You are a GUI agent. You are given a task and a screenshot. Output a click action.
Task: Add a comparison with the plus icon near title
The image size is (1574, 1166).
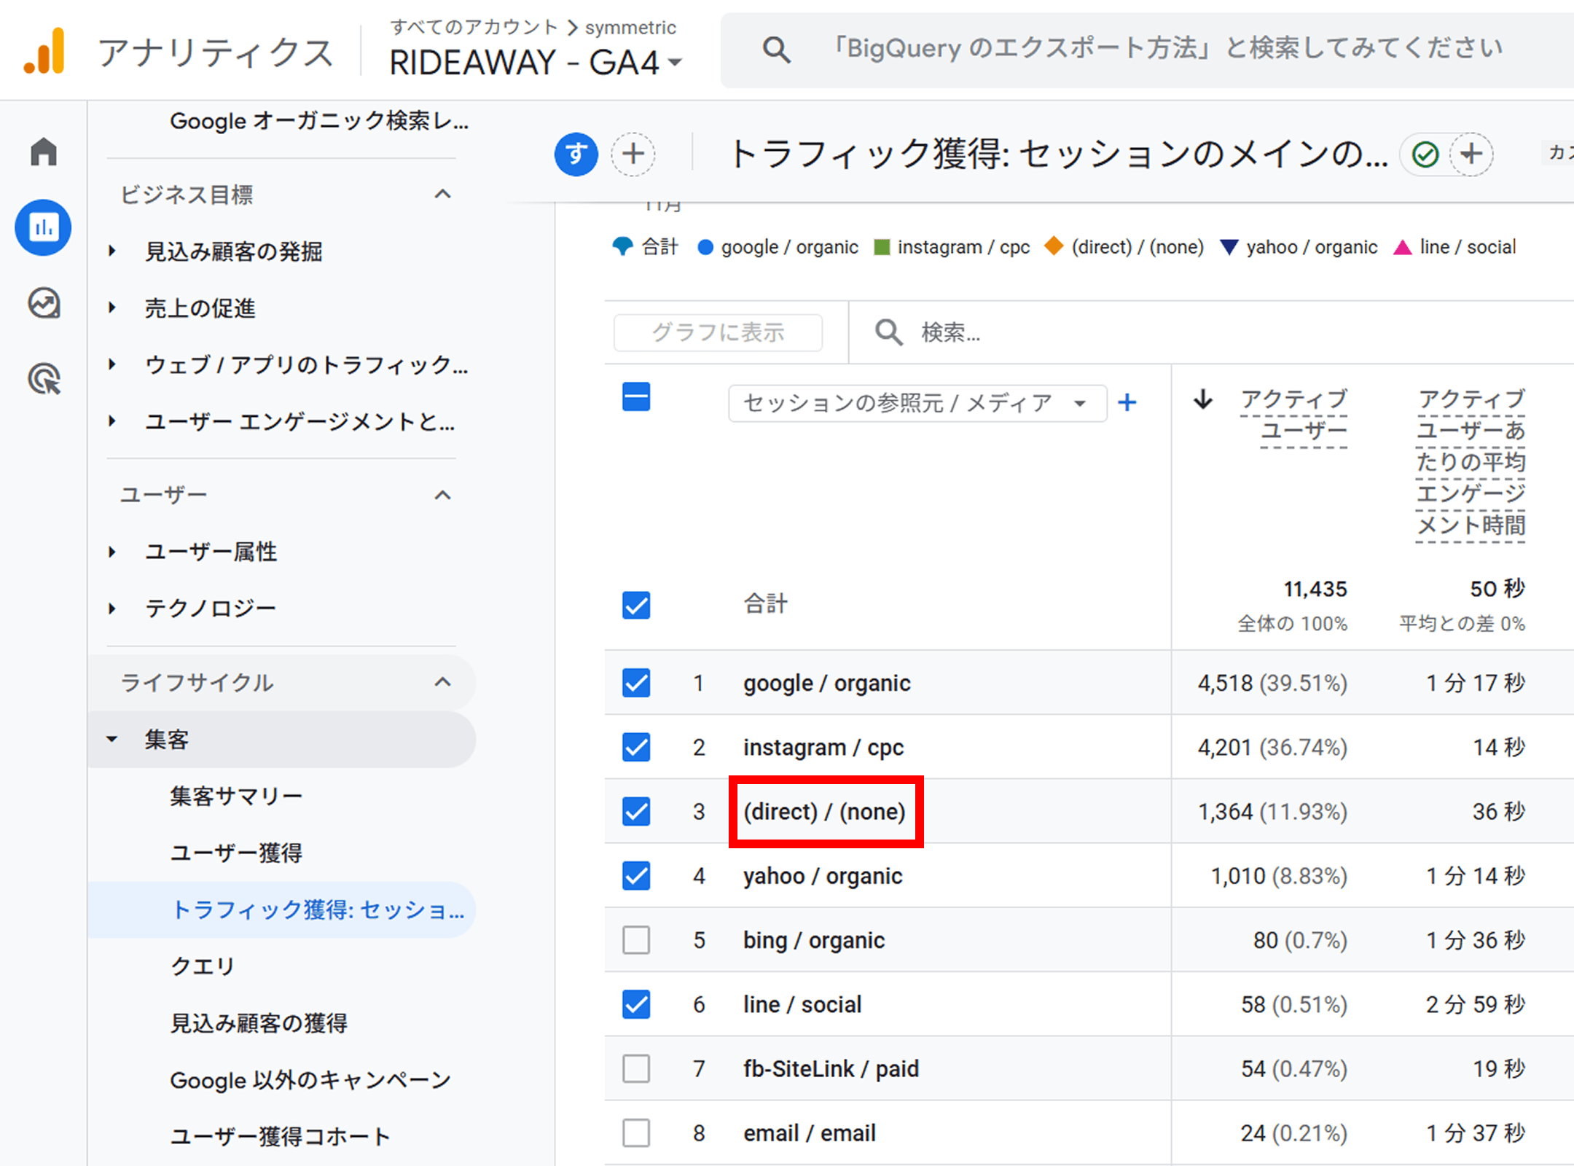[633, 154]
